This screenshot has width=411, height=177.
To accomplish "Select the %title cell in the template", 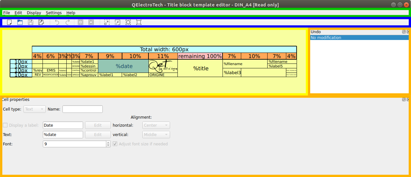I will click(x=201, y=68).
